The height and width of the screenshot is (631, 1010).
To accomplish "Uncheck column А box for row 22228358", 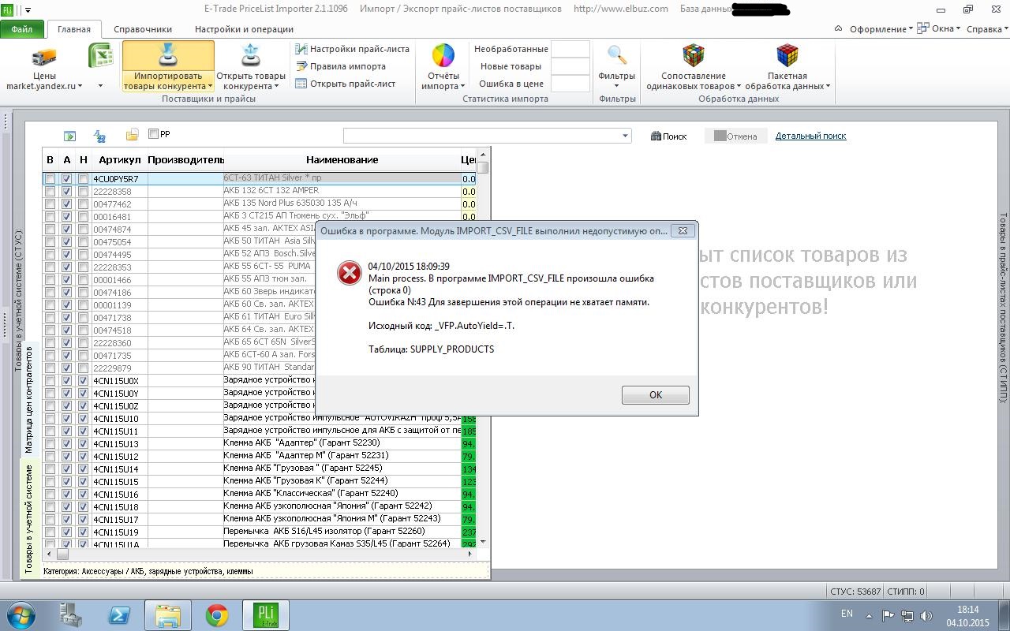I will 67,192.
